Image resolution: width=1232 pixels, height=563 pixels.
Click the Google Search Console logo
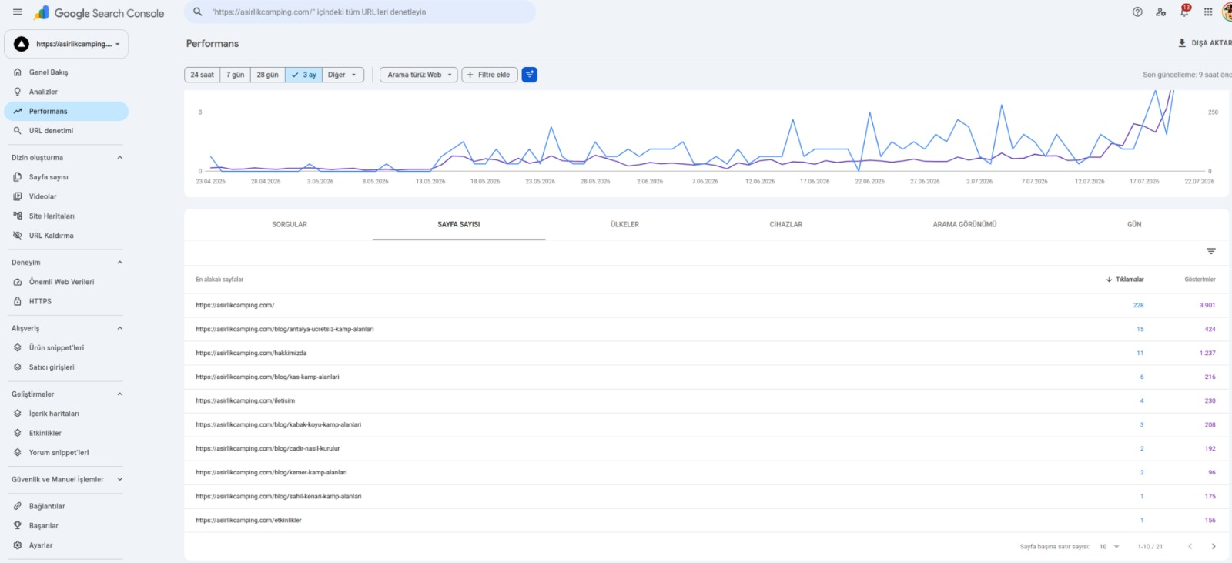click(x=99, y=13)
